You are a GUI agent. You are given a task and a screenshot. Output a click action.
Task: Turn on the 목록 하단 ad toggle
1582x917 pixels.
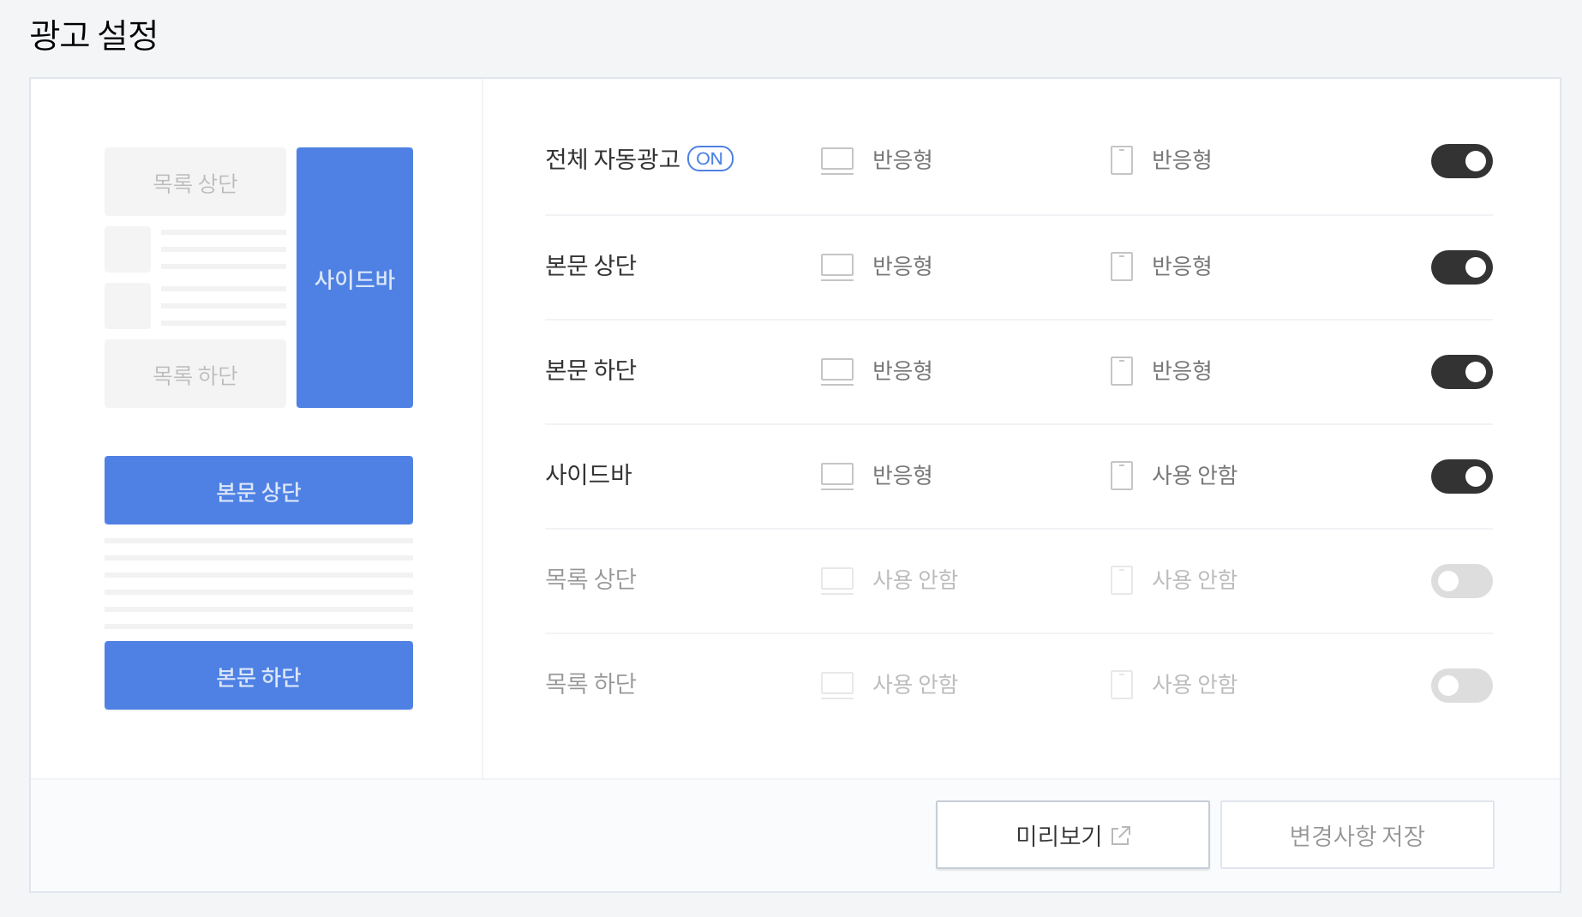pos(1462,686)
